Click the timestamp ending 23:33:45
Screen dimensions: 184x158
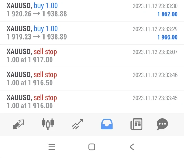pos(155,98)
